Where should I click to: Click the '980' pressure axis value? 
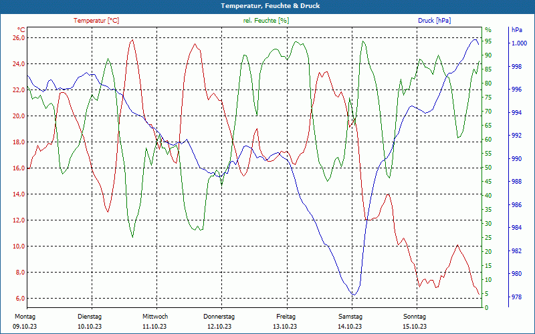(517, 274)
